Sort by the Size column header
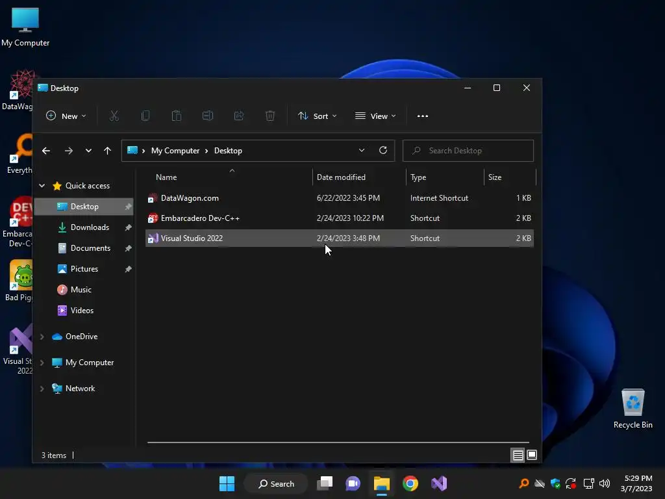The height and width of the screenshot is (499, 665). [x=510, y=177]
